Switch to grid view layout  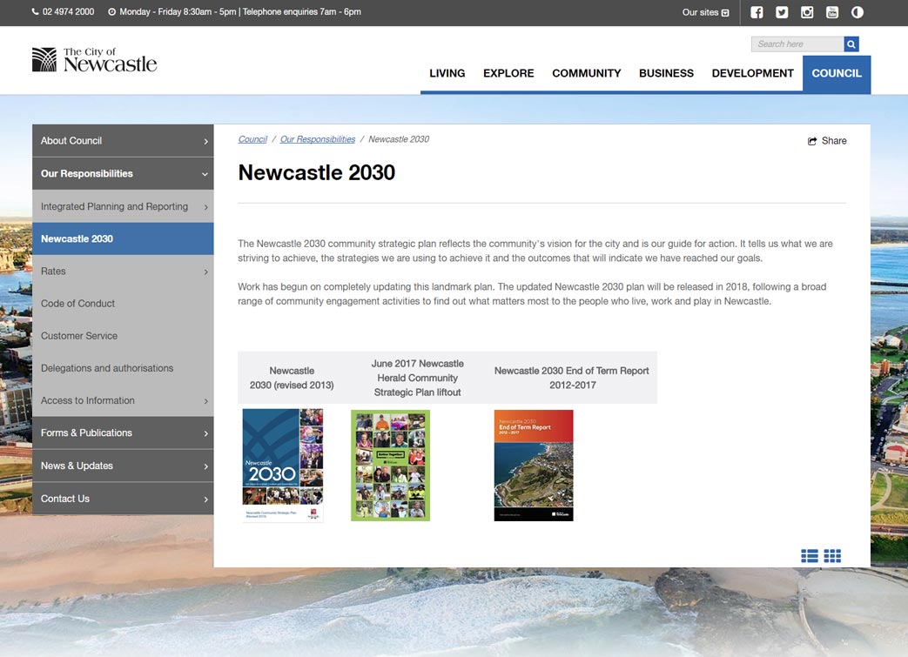pyautogui.click(x=831, y=555)
